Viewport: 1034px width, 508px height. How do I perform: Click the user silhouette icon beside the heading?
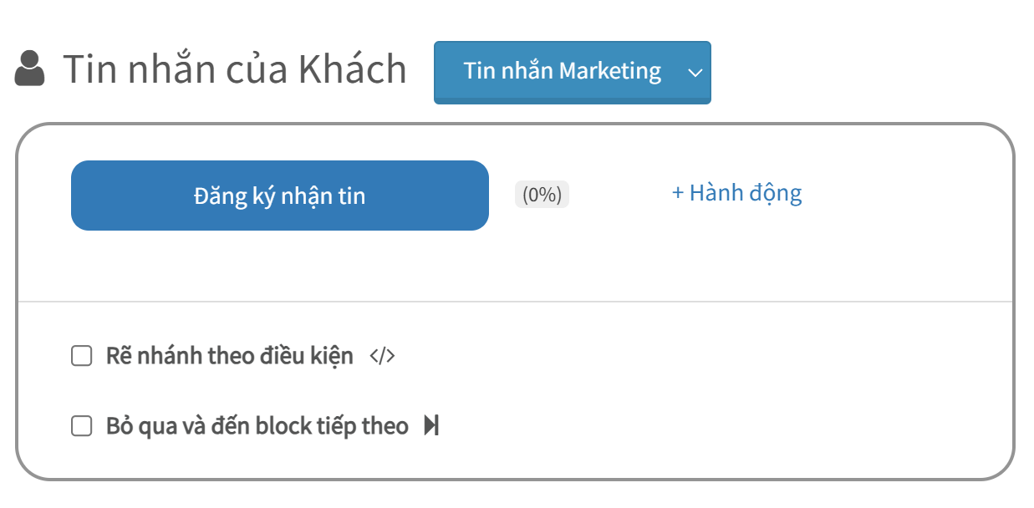click(30, 69)
